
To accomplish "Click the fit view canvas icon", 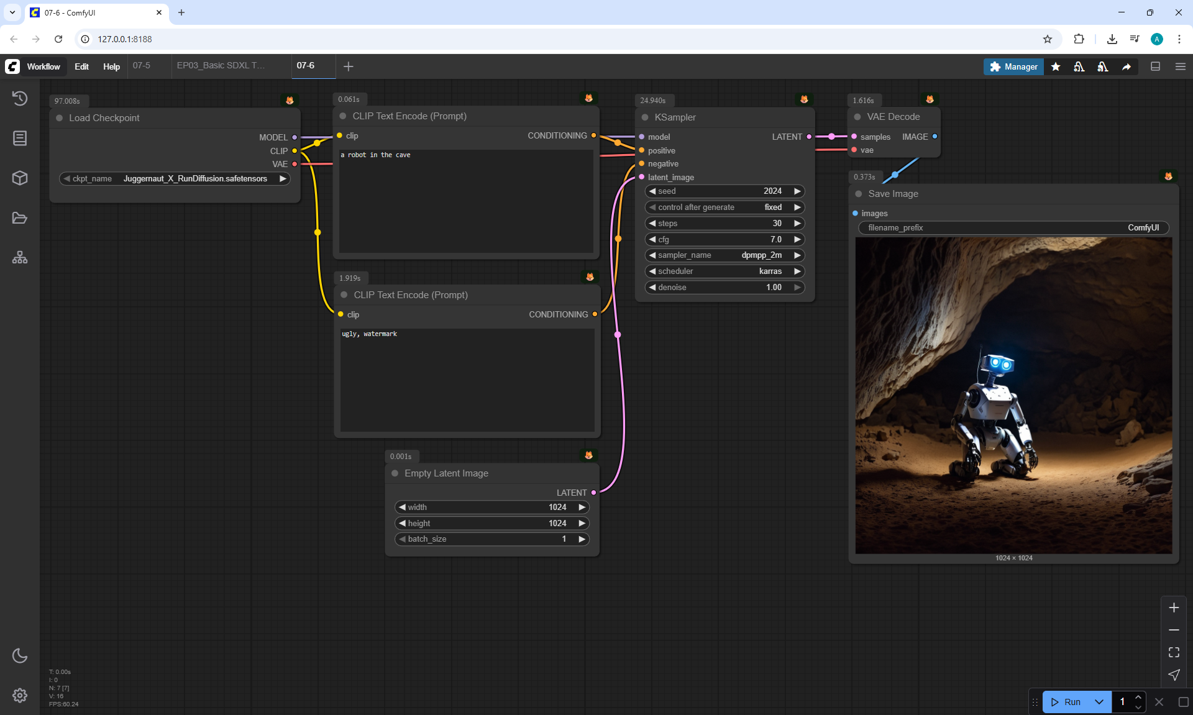I will pos(1174,652).
